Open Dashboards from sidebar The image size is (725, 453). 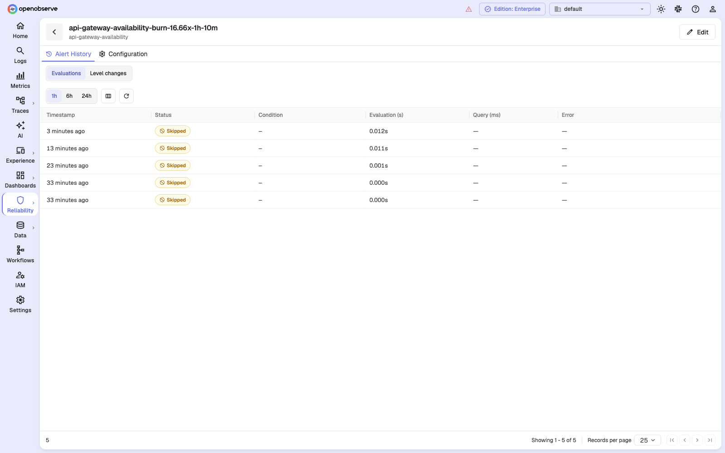(20, 180)
